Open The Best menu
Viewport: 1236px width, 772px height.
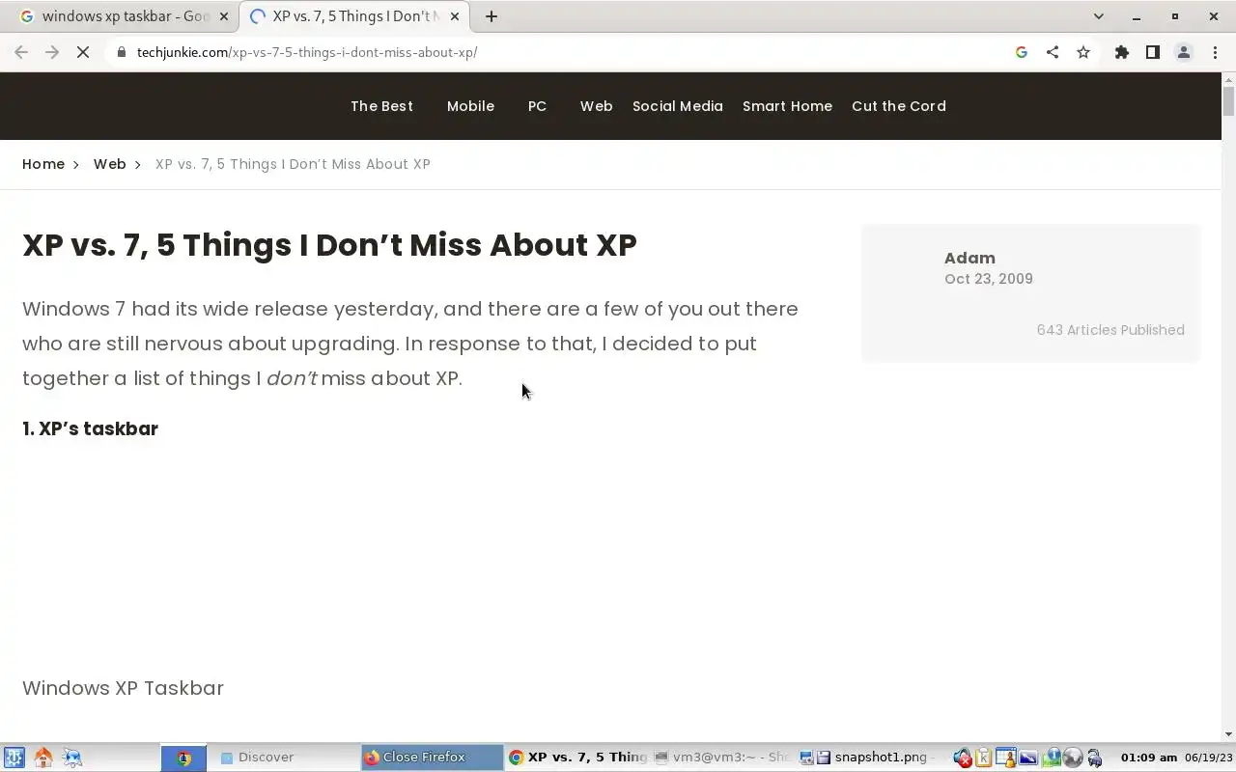point(381,106)
